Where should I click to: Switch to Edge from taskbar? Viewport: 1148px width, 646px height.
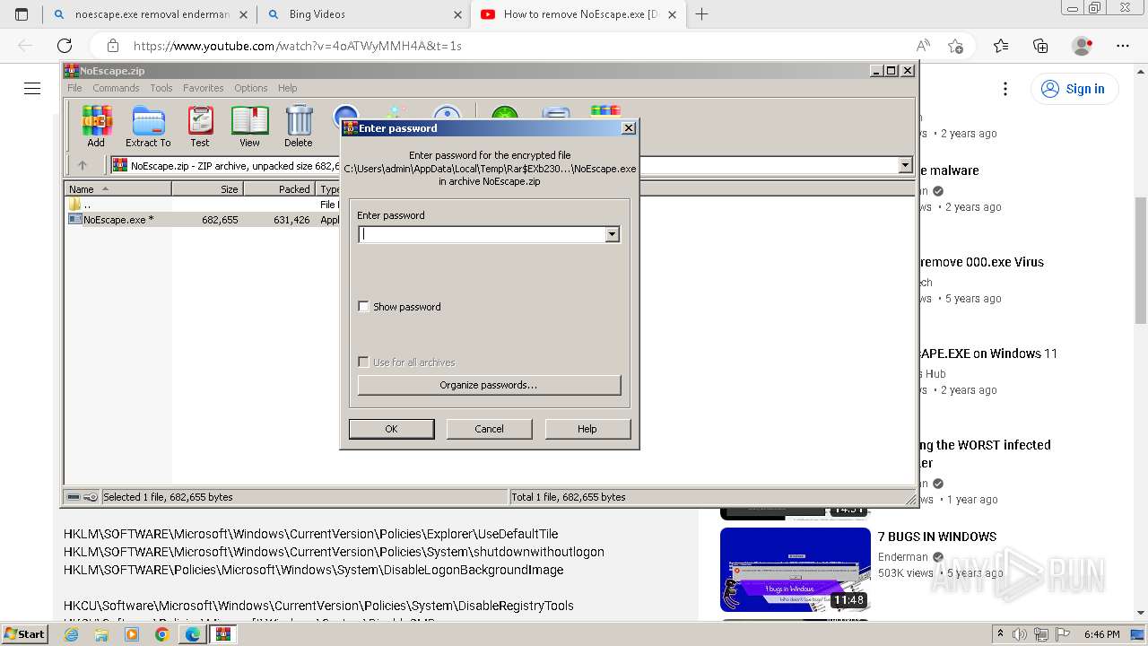(x=192, y=634)
